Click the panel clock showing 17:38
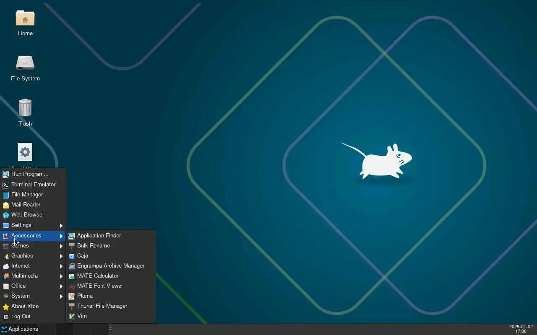The height and width of the screenshot is (335, 537). (521, 329)
